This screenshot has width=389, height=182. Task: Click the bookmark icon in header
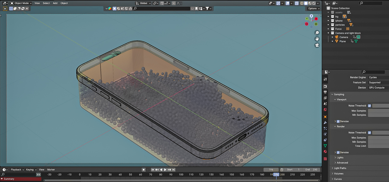click(196, 9)
